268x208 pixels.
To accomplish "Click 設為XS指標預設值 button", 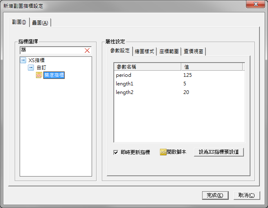I will (x=219, y=152).
